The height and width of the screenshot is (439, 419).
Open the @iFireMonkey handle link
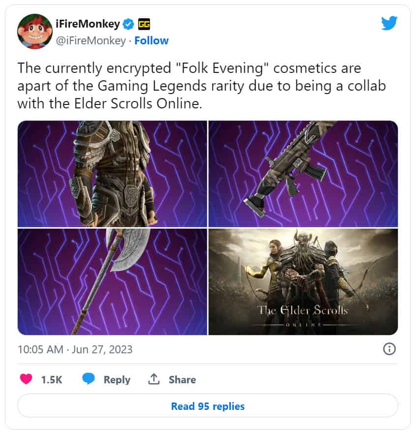(91, 41)
